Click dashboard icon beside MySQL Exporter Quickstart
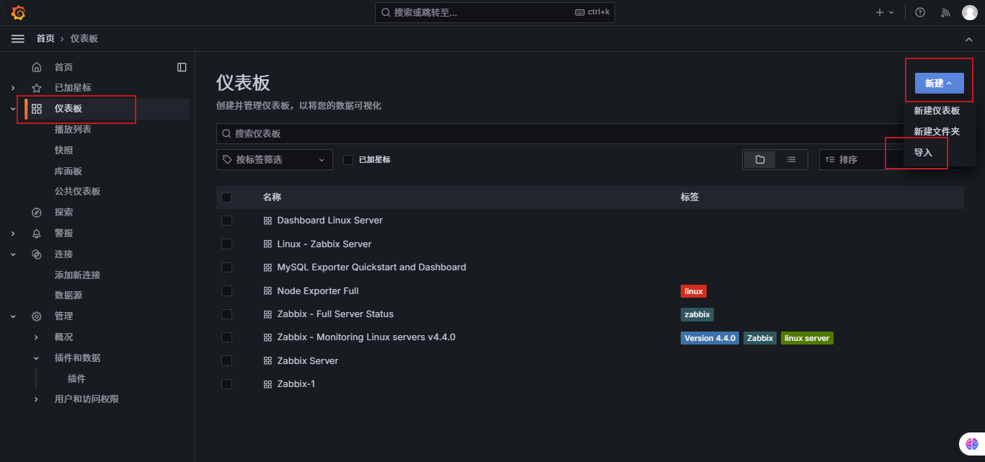This screenshot has height=462, width=985. point(268,267)
